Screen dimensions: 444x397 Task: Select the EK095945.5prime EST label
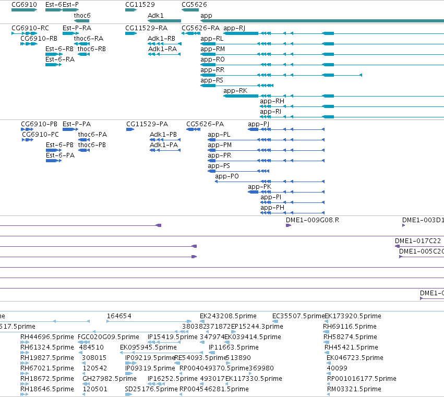point(148,348)
